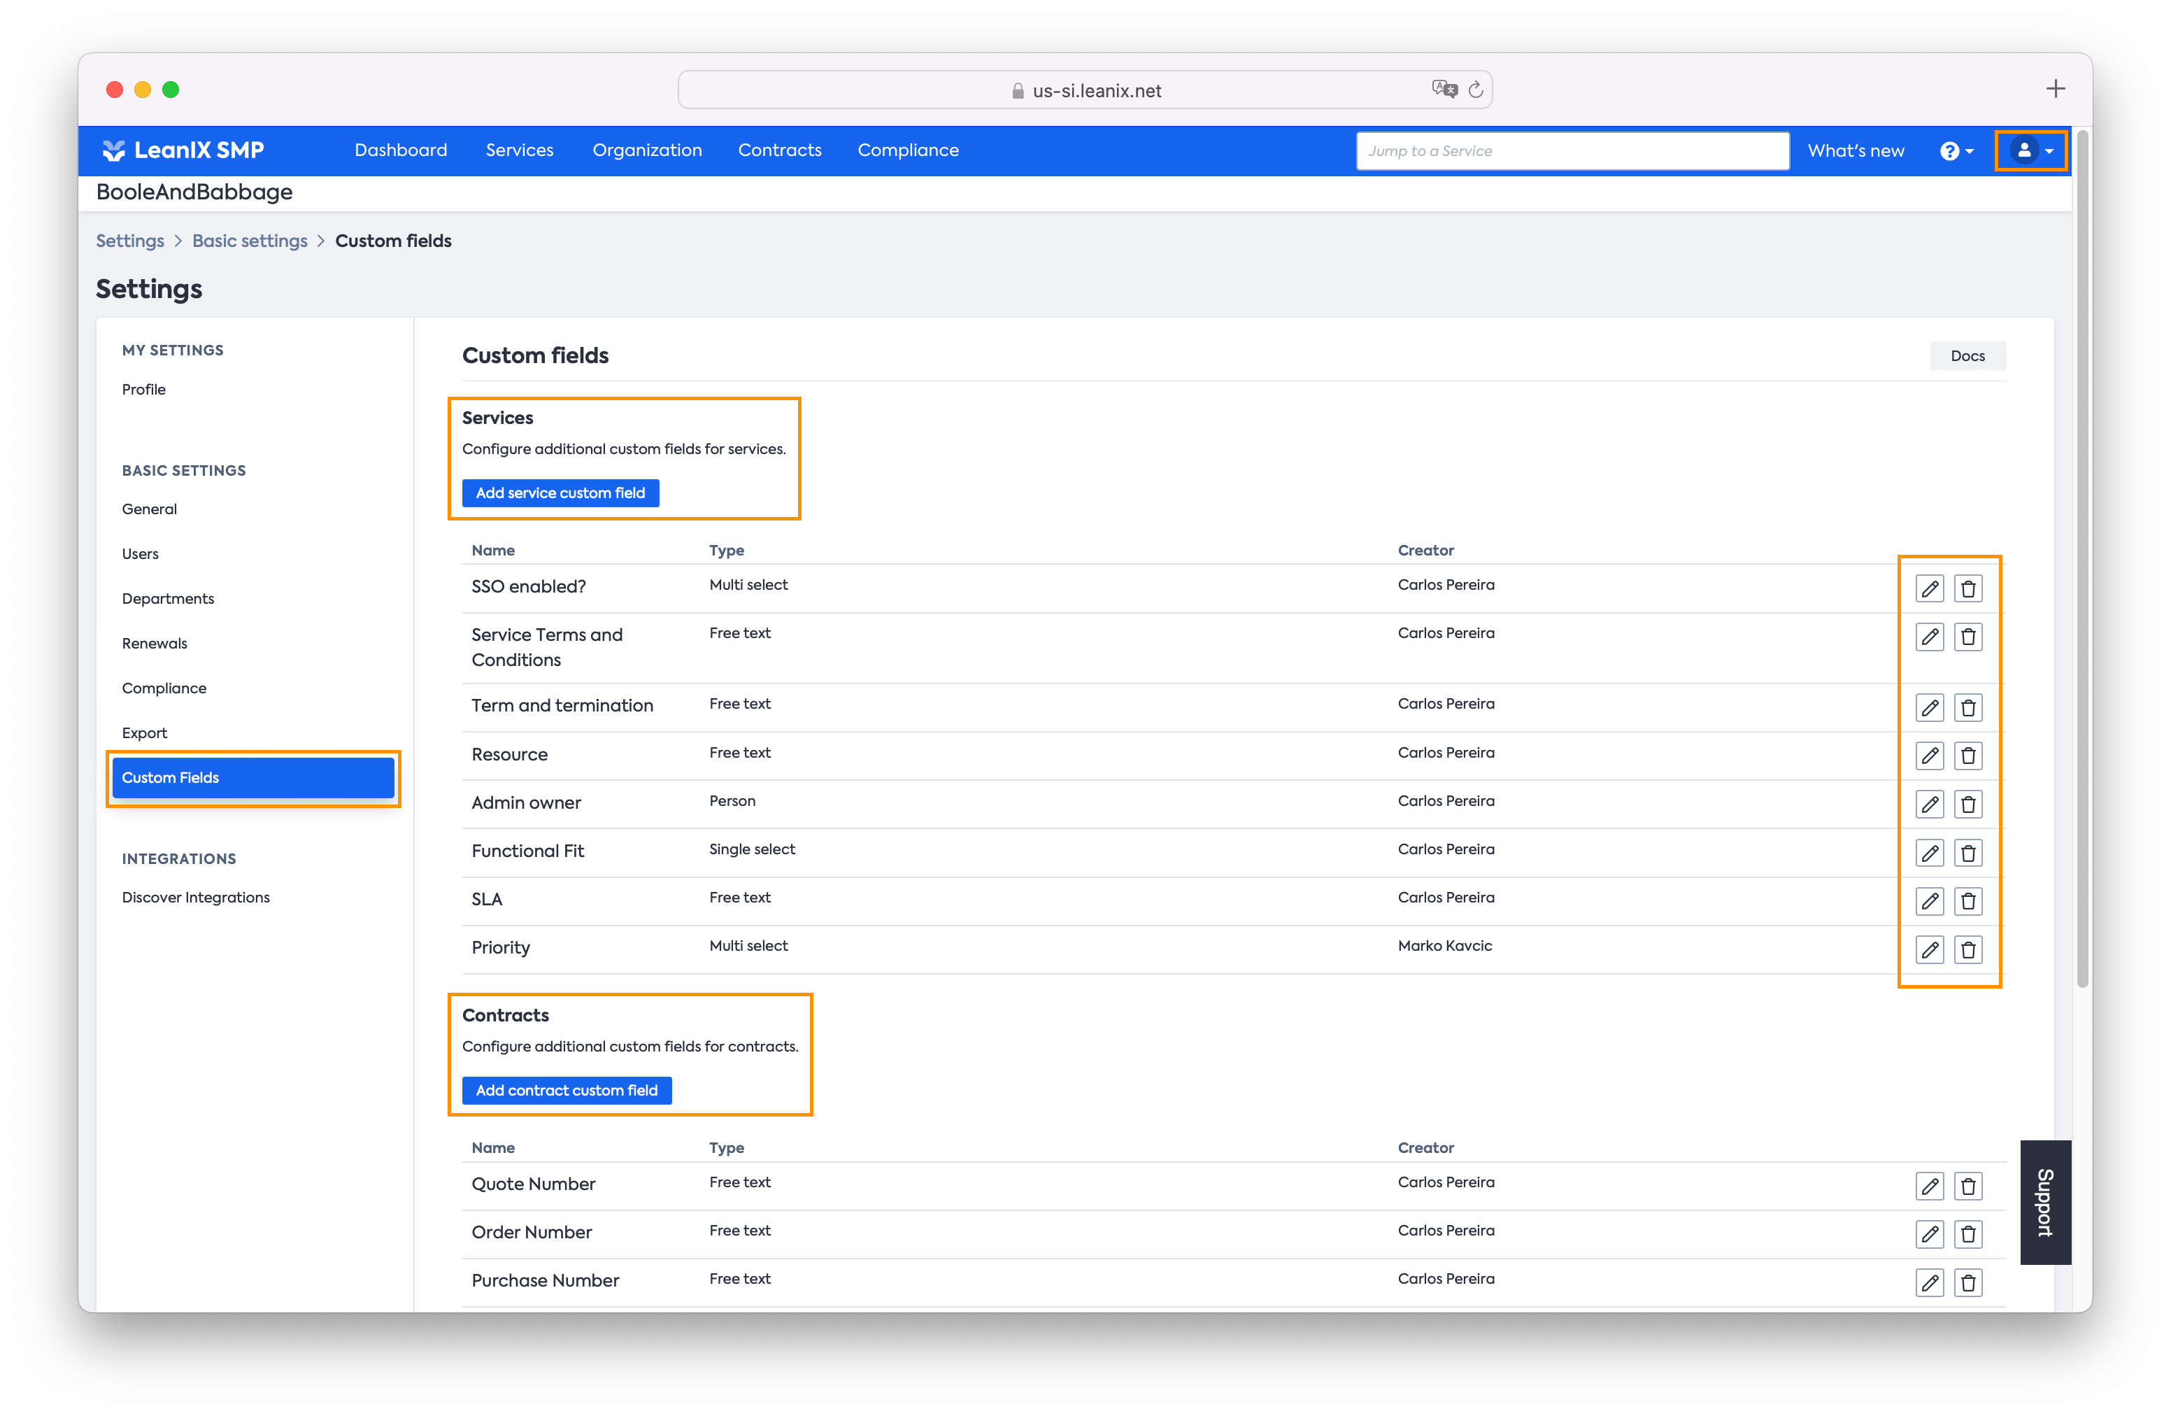Edit the Functional Fit field
The height and width of the screenshot is (1416, 2171).
(x=1929, y=853)
